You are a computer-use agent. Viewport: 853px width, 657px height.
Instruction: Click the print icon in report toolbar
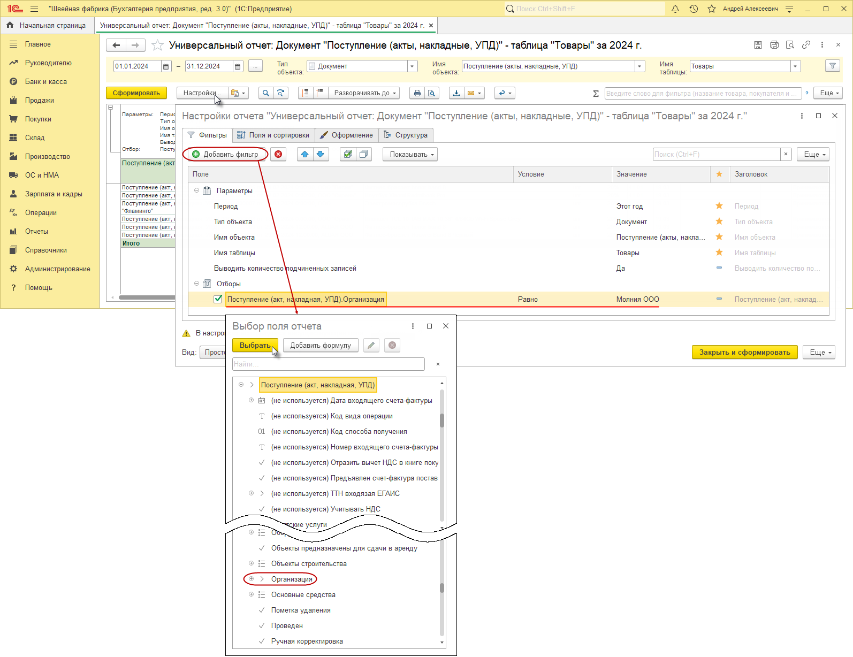(x=417, y=93)
